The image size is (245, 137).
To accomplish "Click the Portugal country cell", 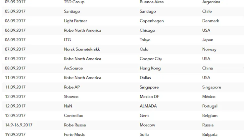I will click(x=210, y=106).
